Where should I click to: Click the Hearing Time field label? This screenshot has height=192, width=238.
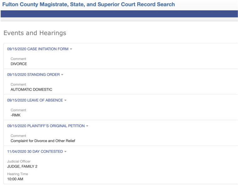click(x=18, y=174)
